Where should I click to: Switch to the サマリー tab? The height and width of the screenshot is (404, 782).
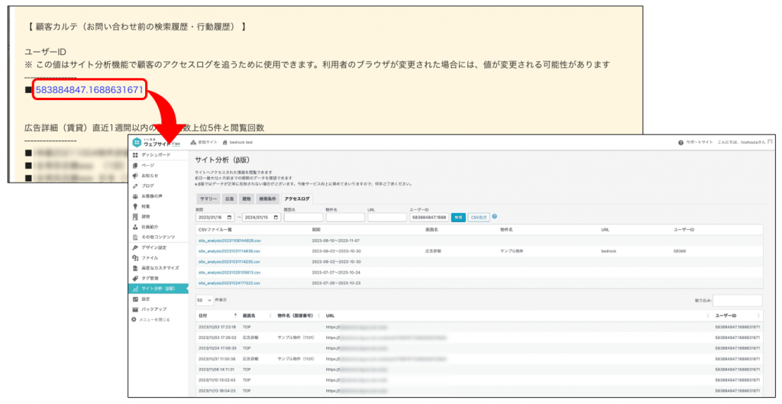point(208,199)
